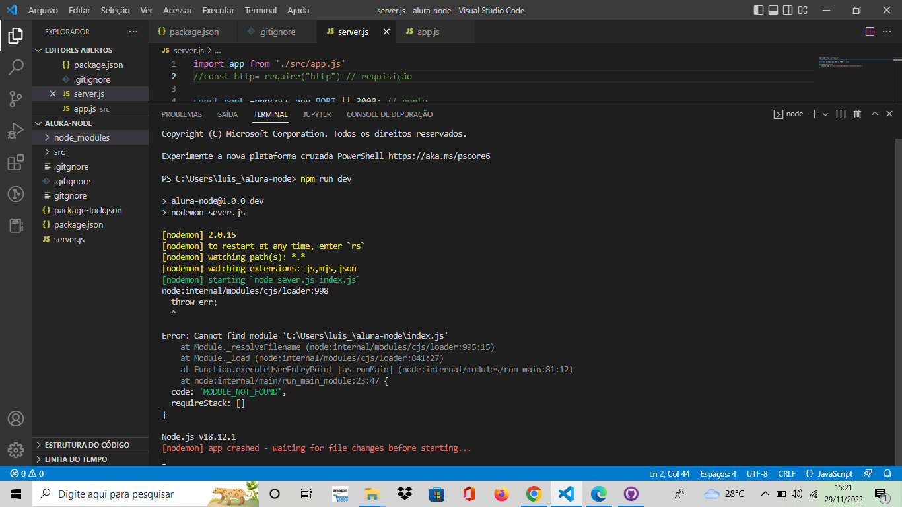
Task: Open Dropbox from the taskbar
Action: click(x=404, y=494)
